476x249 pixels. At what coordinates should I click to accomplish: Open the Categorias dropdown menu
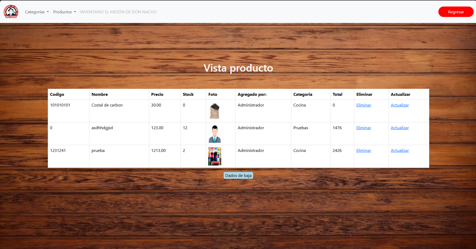pyautogui.click(x=37, y=12)
